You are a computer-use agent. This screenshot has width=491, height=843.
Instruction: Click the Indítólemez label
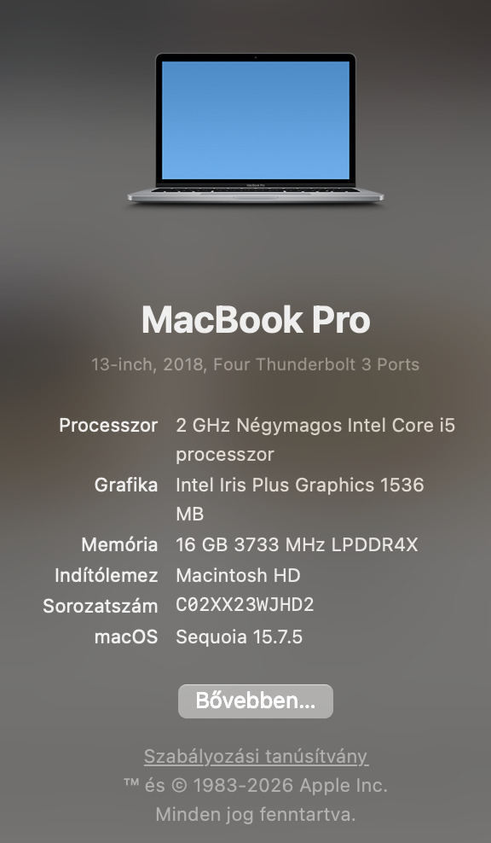[107, 575]
